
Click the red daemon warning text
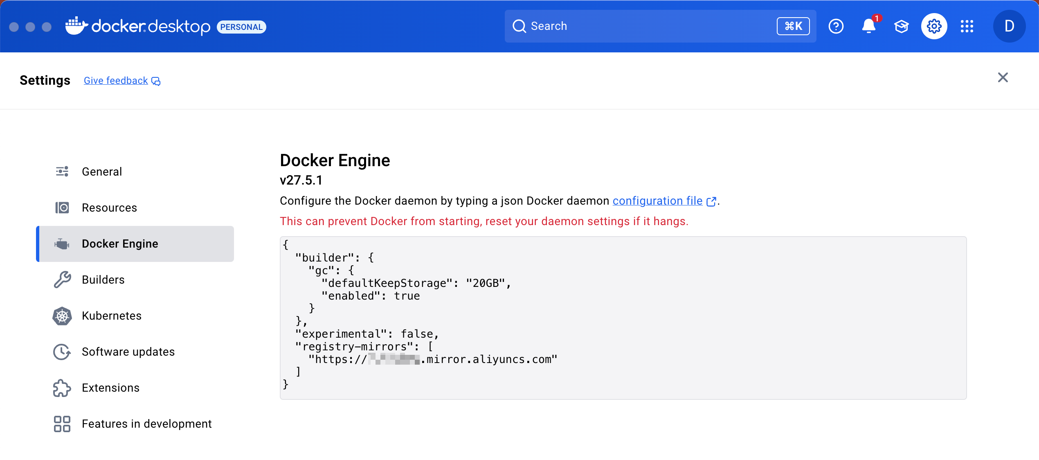point(484,221)
